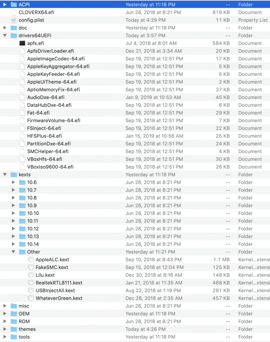The height and width of the screenshot is (342, 270).
Task: Select the DataHubDxe-64.efi file name
Action: (50, 105)
